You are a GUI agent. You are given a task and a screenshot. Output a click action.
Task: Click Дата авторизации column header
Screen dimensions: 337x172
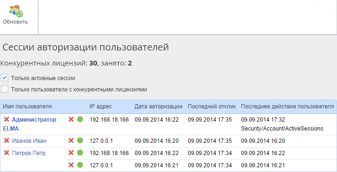(x=159, y=106)
